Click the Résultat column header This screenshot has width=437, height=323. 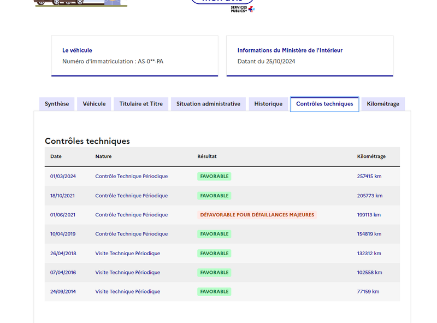207,156
